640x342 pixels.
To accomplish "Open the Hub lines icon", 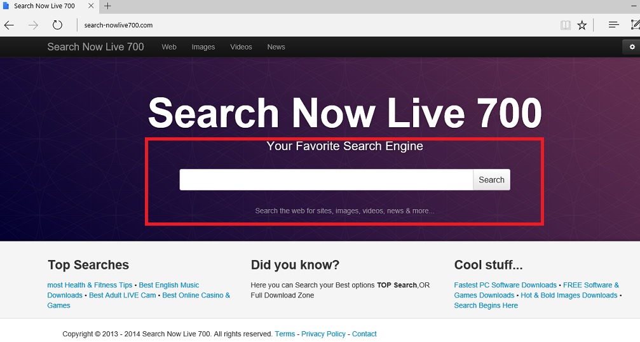I will [613, 25].
